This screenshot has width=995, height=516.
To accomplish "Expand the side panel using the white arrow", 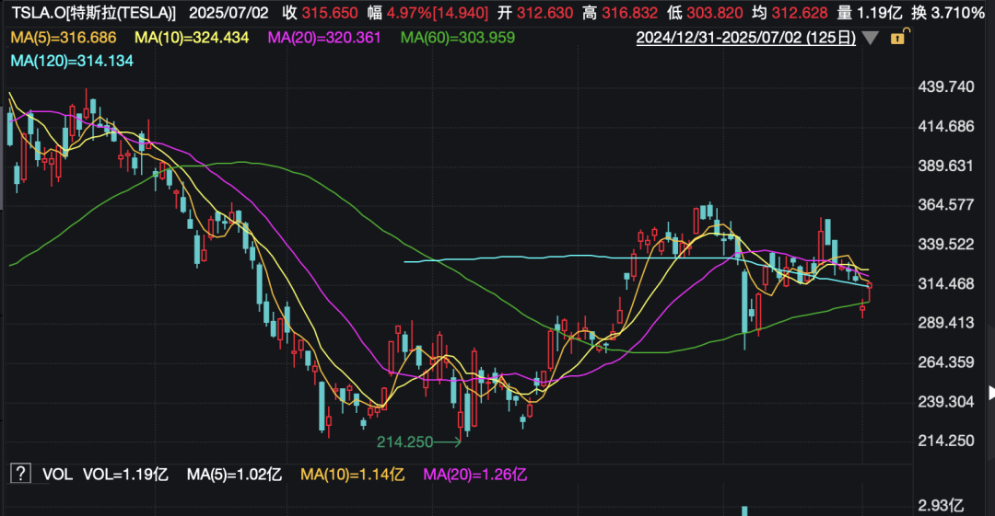I will click(991, 393).
